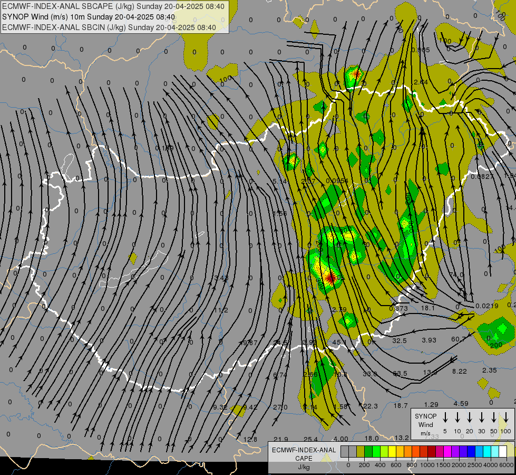516x475 pixels.
Task: Click the 1000 tick on the CAPE scale
Action: [x=427, y=465]
